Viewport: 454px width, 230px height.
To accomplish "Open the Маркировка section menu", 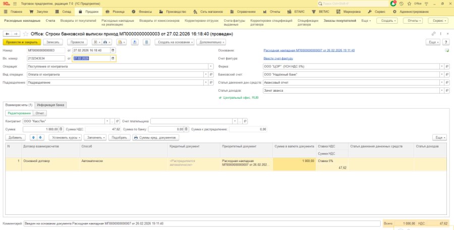I will click(x=349, y=12).
